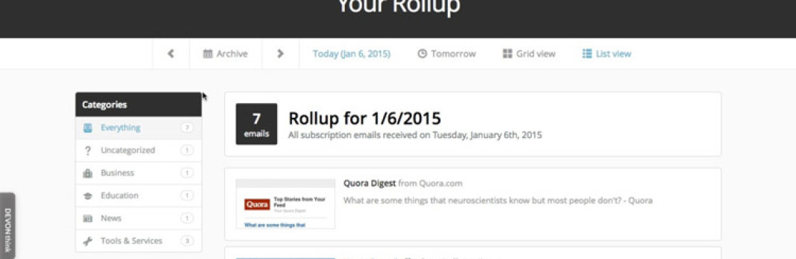Click the grid icon beside Grid view
The width and height of the screenshot is (796, 259).
pos(507,54)
